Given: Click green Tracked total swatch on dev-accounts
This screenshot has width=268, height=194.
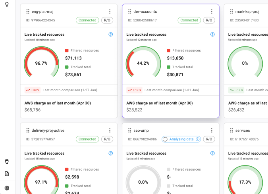Looking at the screenshot, I should click(169, 67).
